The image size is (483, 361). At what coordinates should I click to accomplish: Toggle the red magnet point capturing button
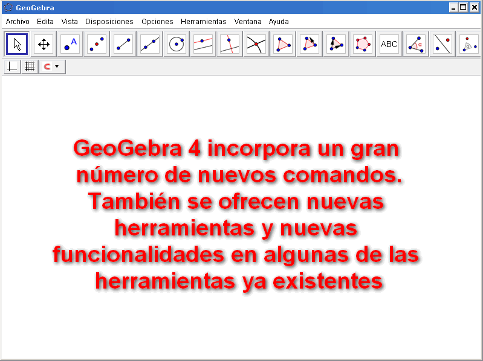(47, 67)
